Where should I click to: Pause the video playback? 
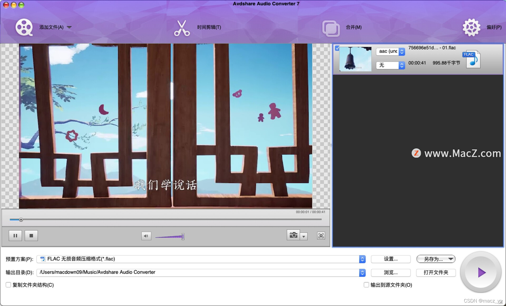pyautogui.click(x=15, y=236)
